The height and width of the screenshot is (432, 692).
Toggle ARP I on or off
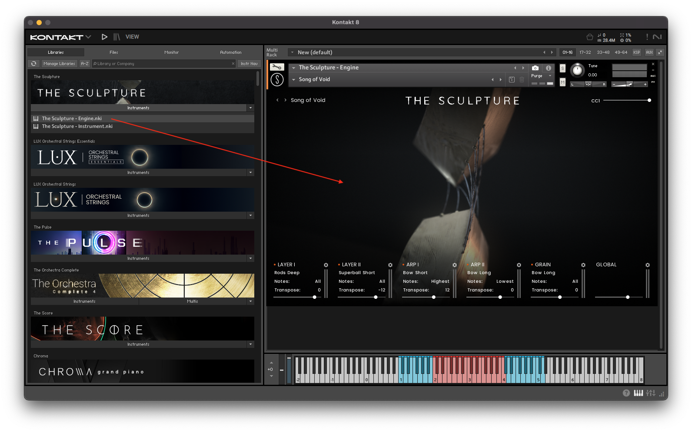pos(403,265)
